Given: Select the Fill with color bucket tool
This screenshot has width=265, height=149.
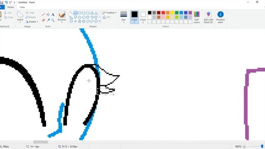Looking at the screenshot, I should click(48, 15).
